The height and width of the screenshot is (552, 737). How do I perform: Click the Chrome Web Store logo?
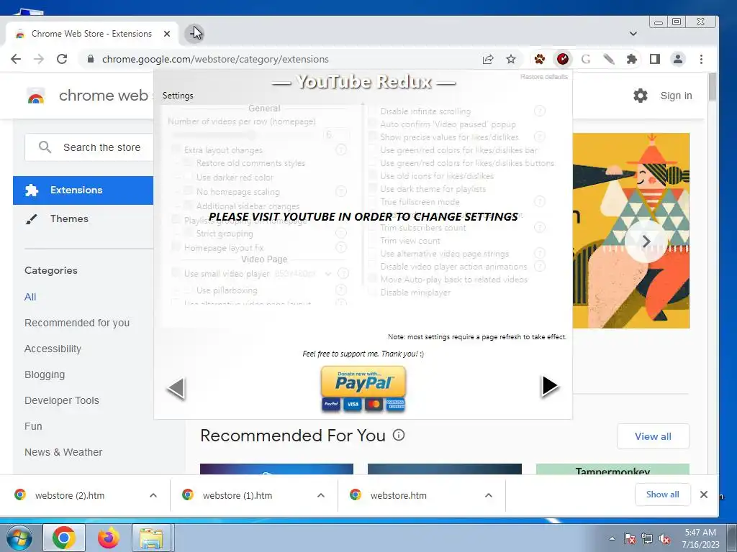[x=36, y=96]
